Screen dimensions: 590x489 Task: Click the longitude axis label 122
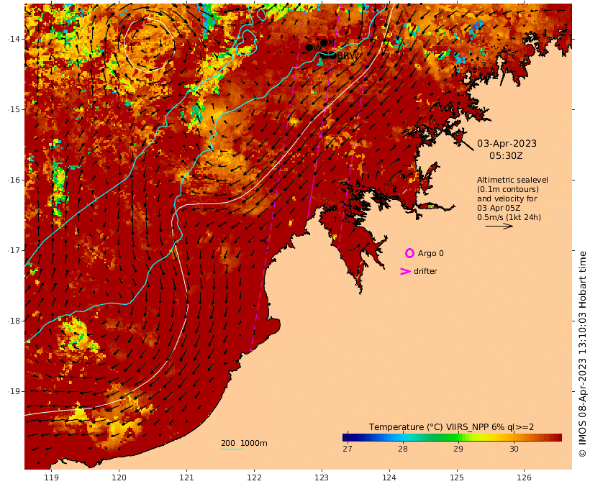255,477
